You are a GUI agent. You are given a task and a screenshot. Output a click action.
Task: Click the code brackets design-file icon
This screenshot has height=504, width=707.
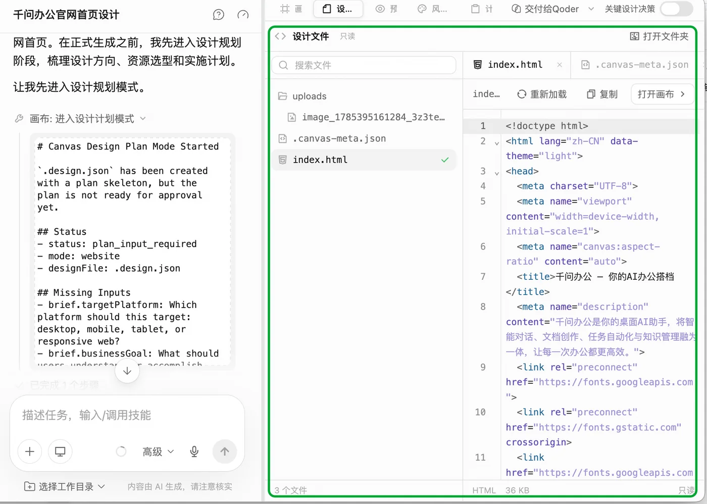(280, 36)
